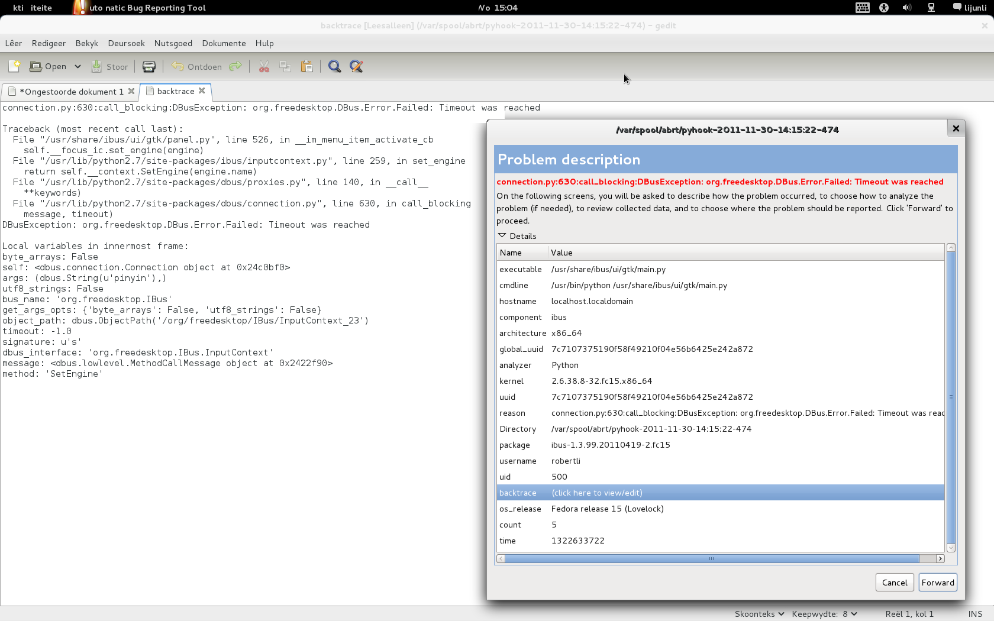This screenshot has width=994, height=621.
Task: Close the backtrace tab
Action: (202, 90)
